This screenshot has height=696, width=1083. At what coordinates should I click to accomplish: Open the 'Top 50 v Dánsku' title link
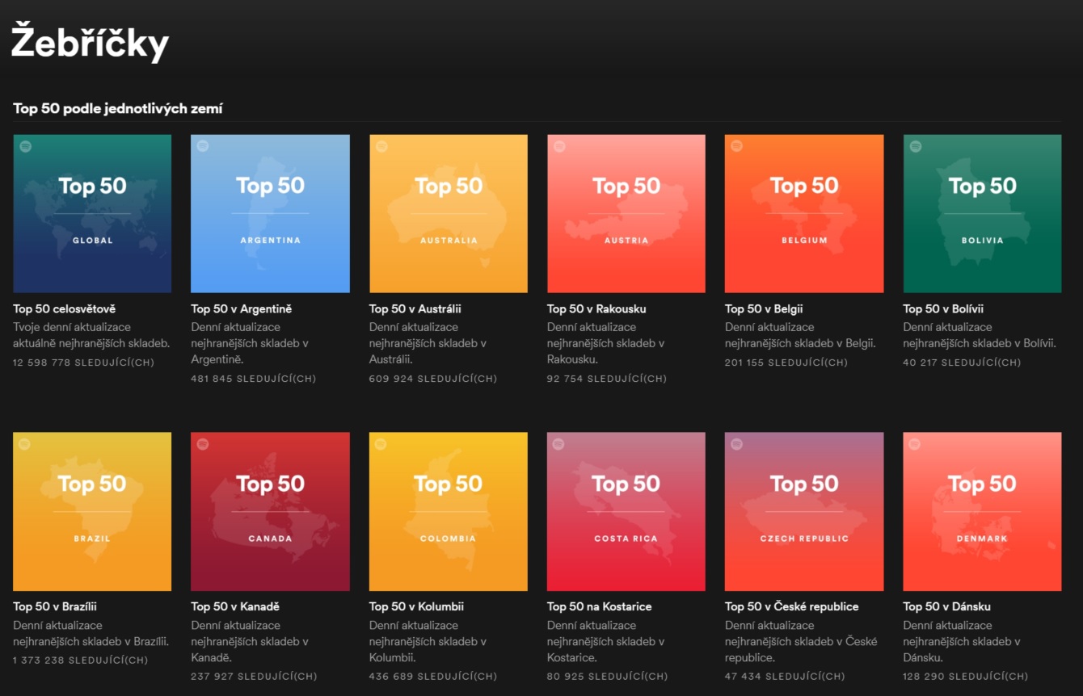(946, 606)
